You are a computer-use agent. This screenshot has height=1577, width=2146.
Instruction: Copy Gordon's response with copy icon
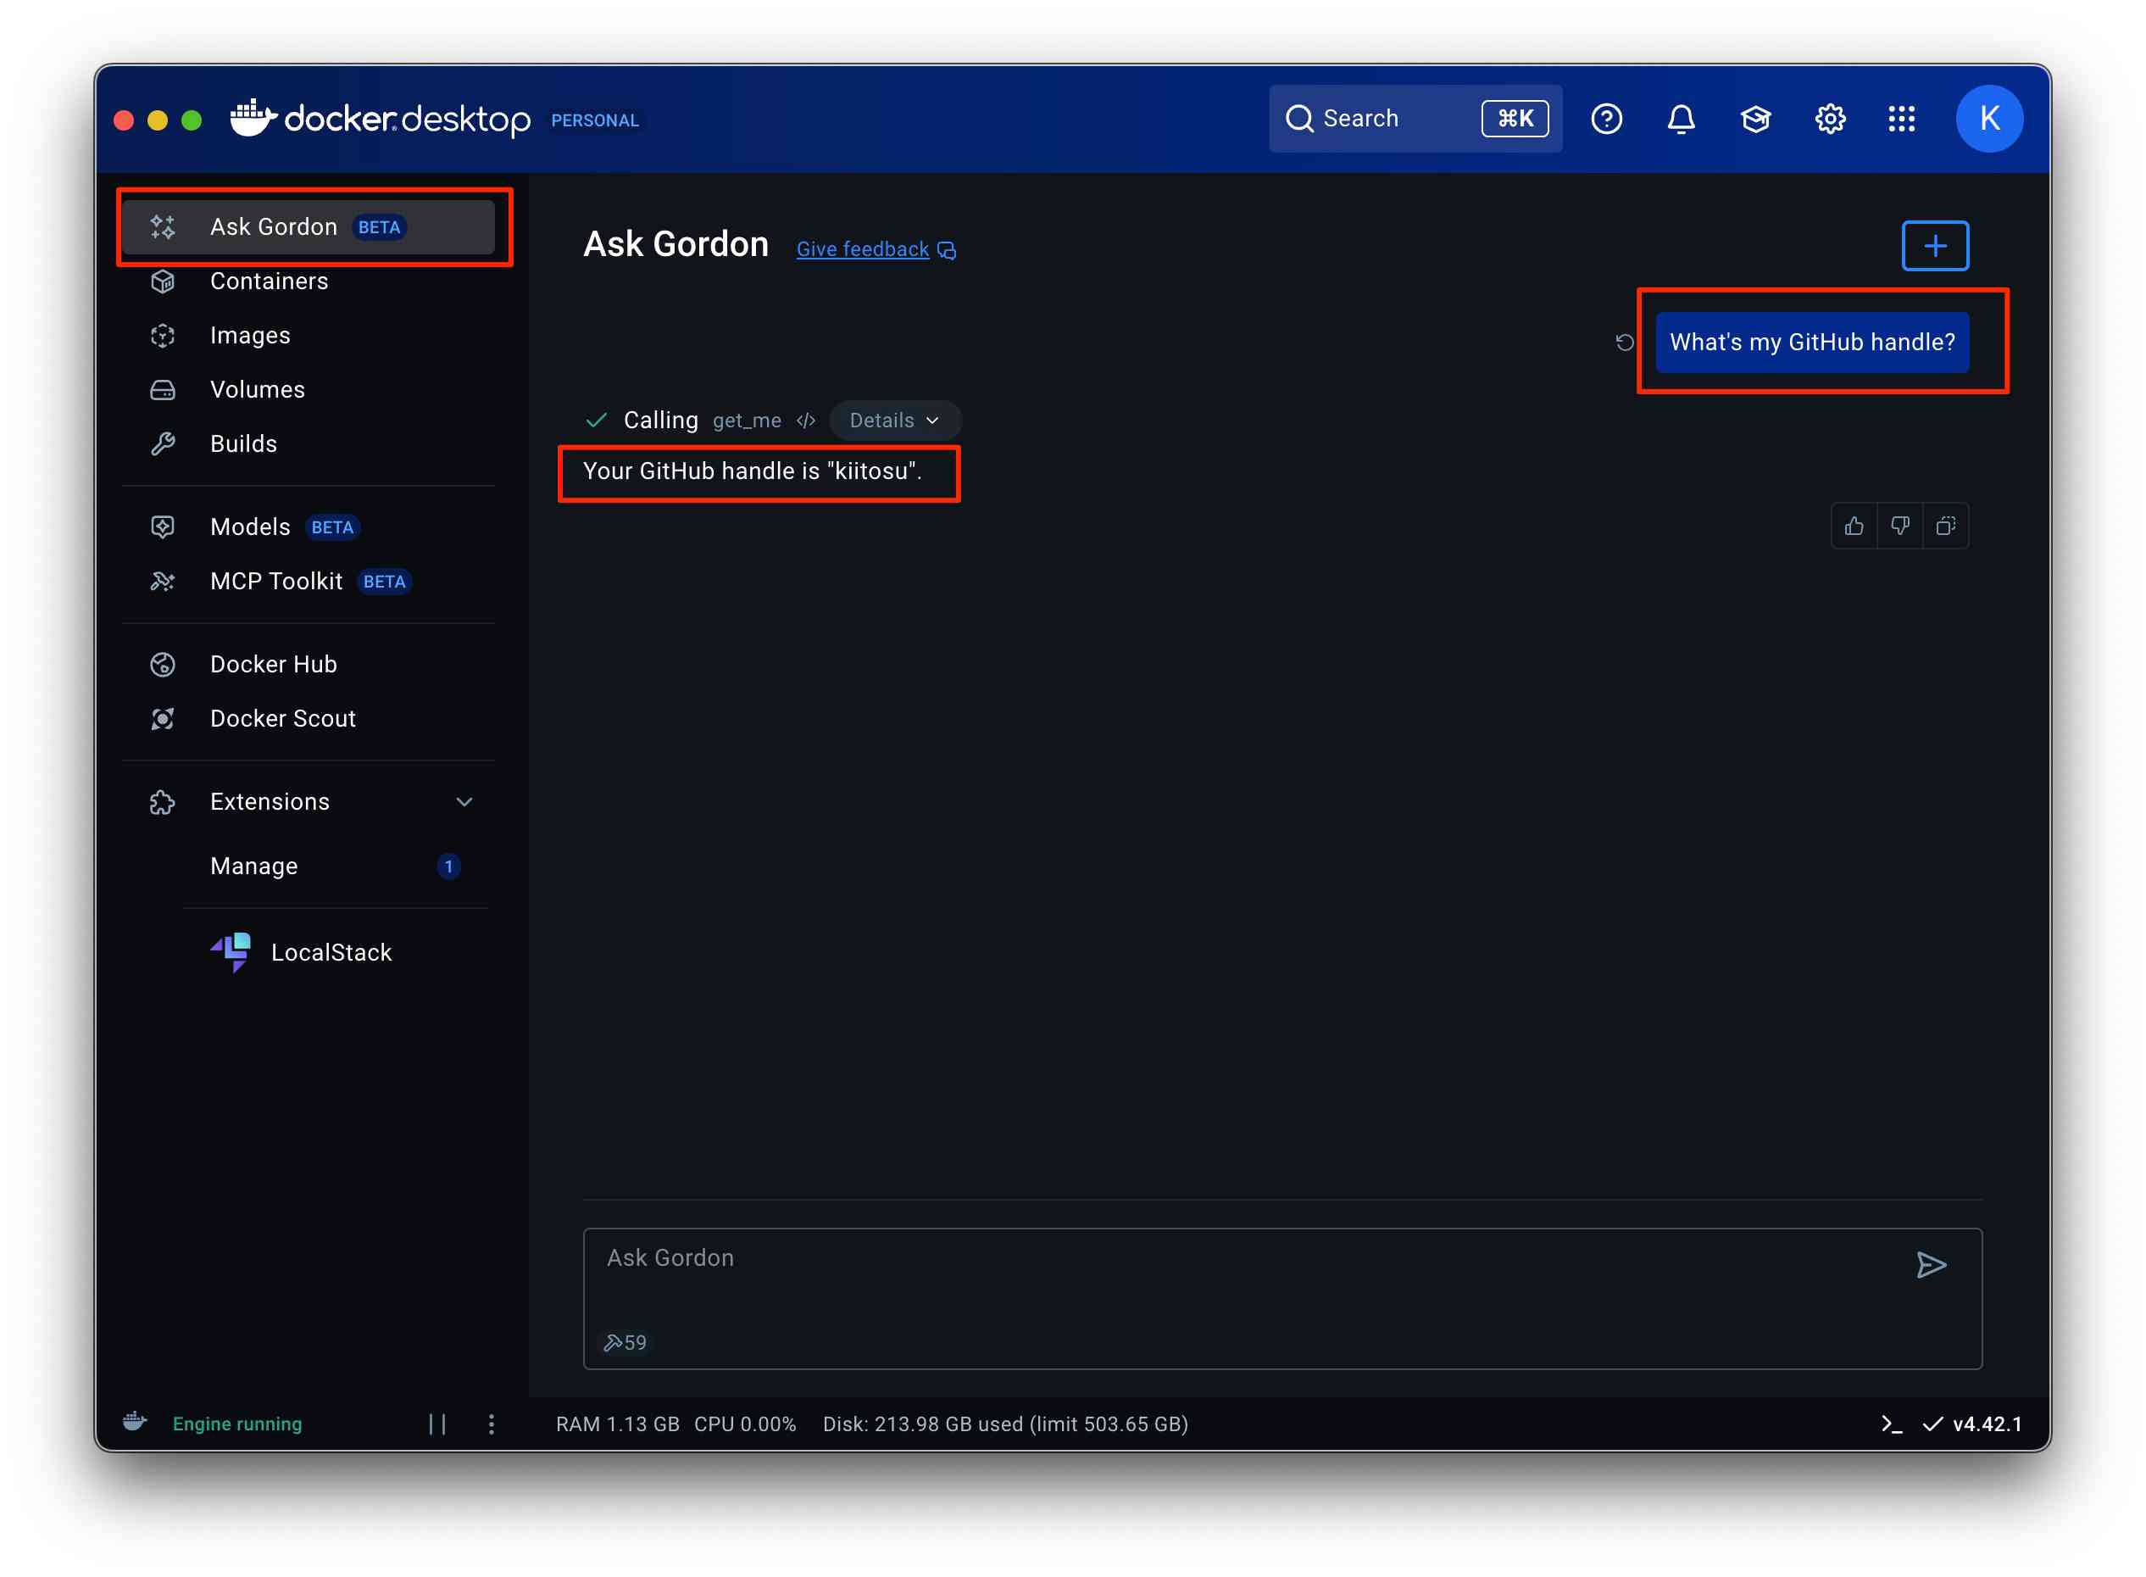coord(1946,526)
